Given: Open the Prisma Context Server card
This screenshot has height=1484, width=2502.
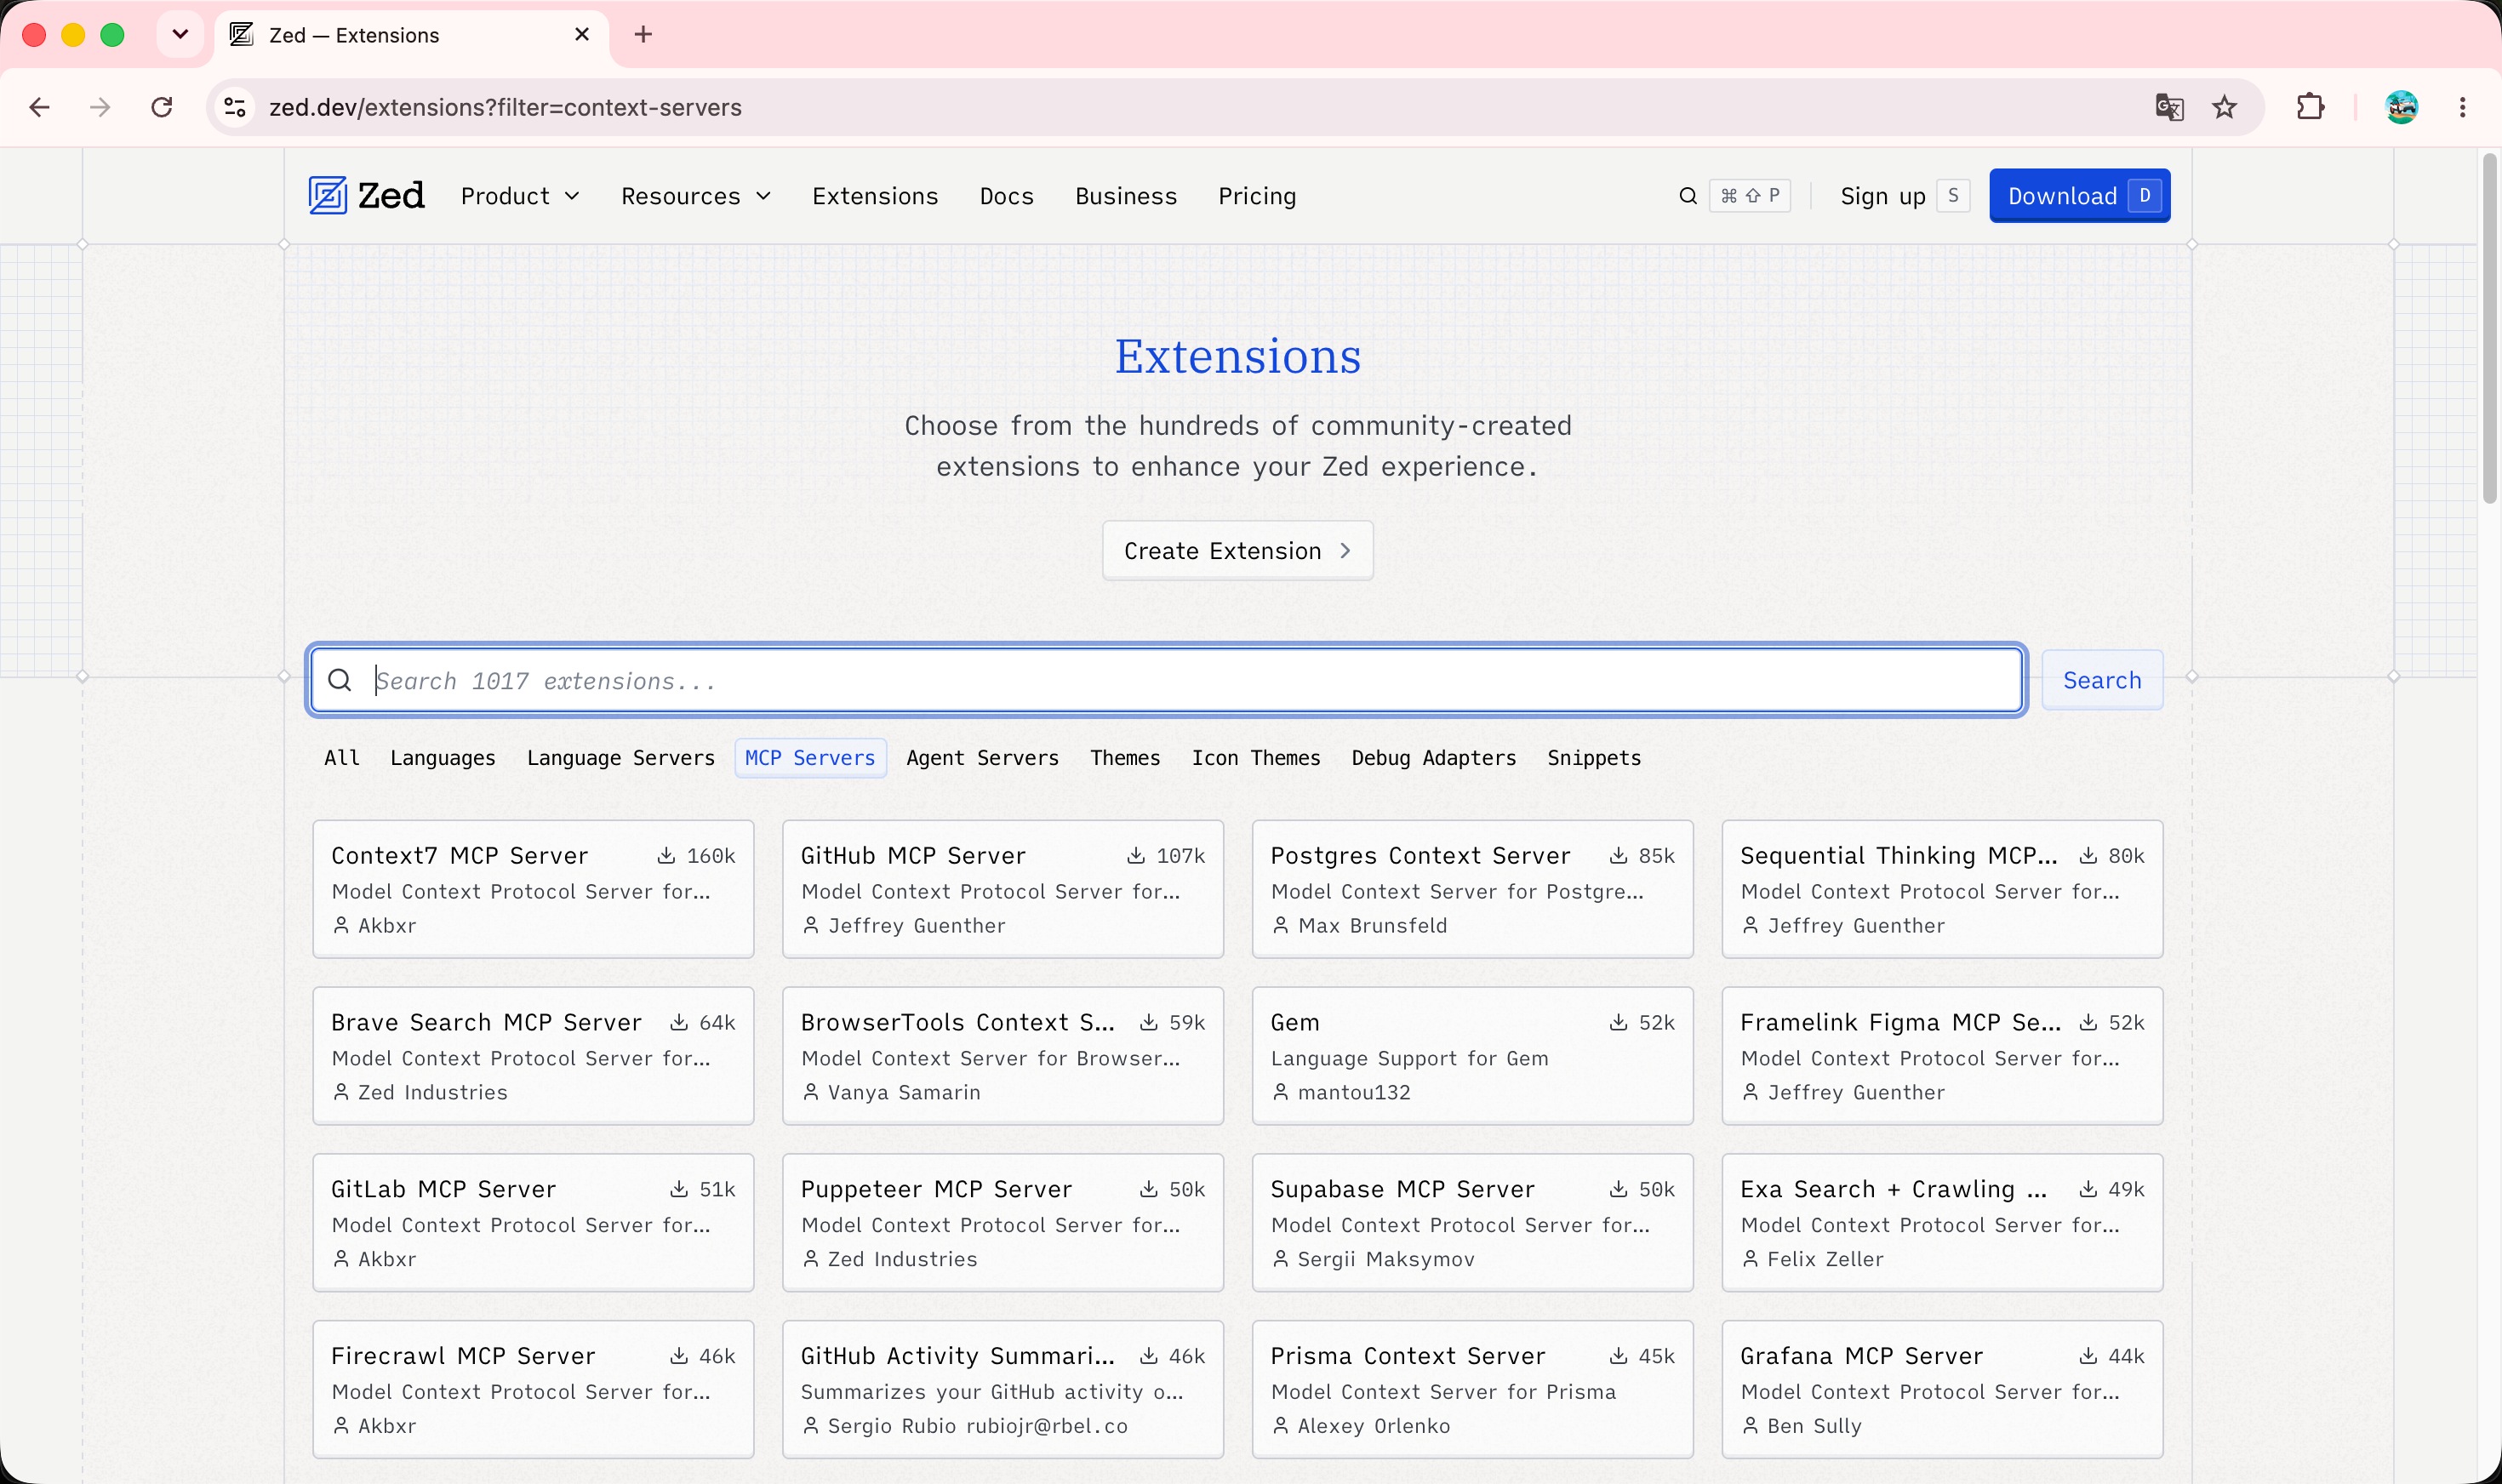Looking at the screenshot, I should 1473,1390.
